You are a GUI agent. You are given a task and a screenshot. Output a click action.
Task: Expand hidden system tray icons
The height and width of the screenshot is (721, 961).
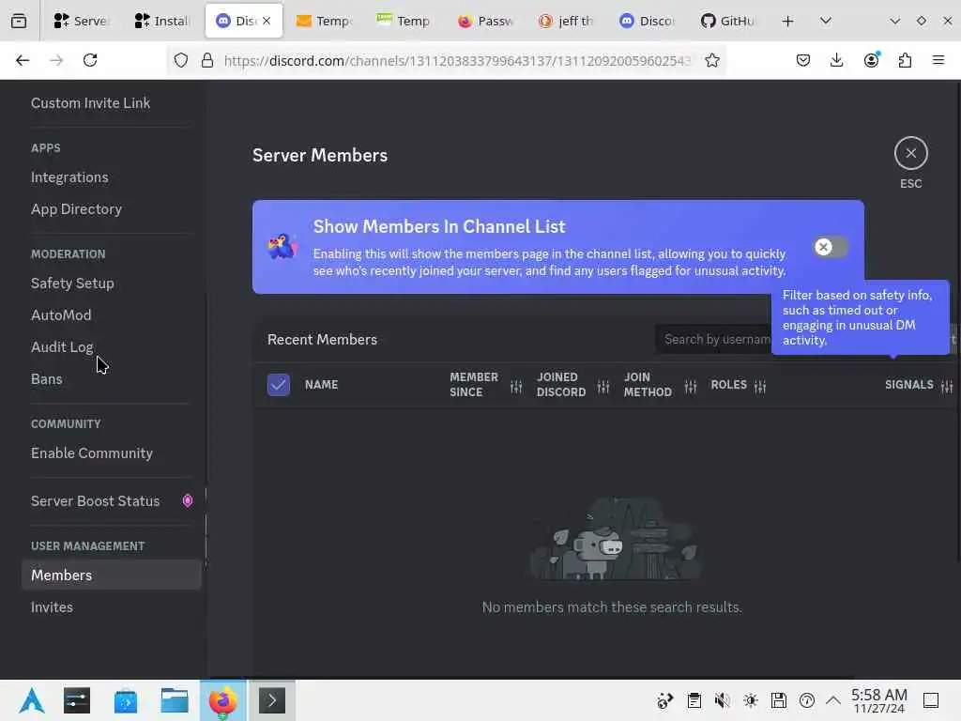point(833,700)
